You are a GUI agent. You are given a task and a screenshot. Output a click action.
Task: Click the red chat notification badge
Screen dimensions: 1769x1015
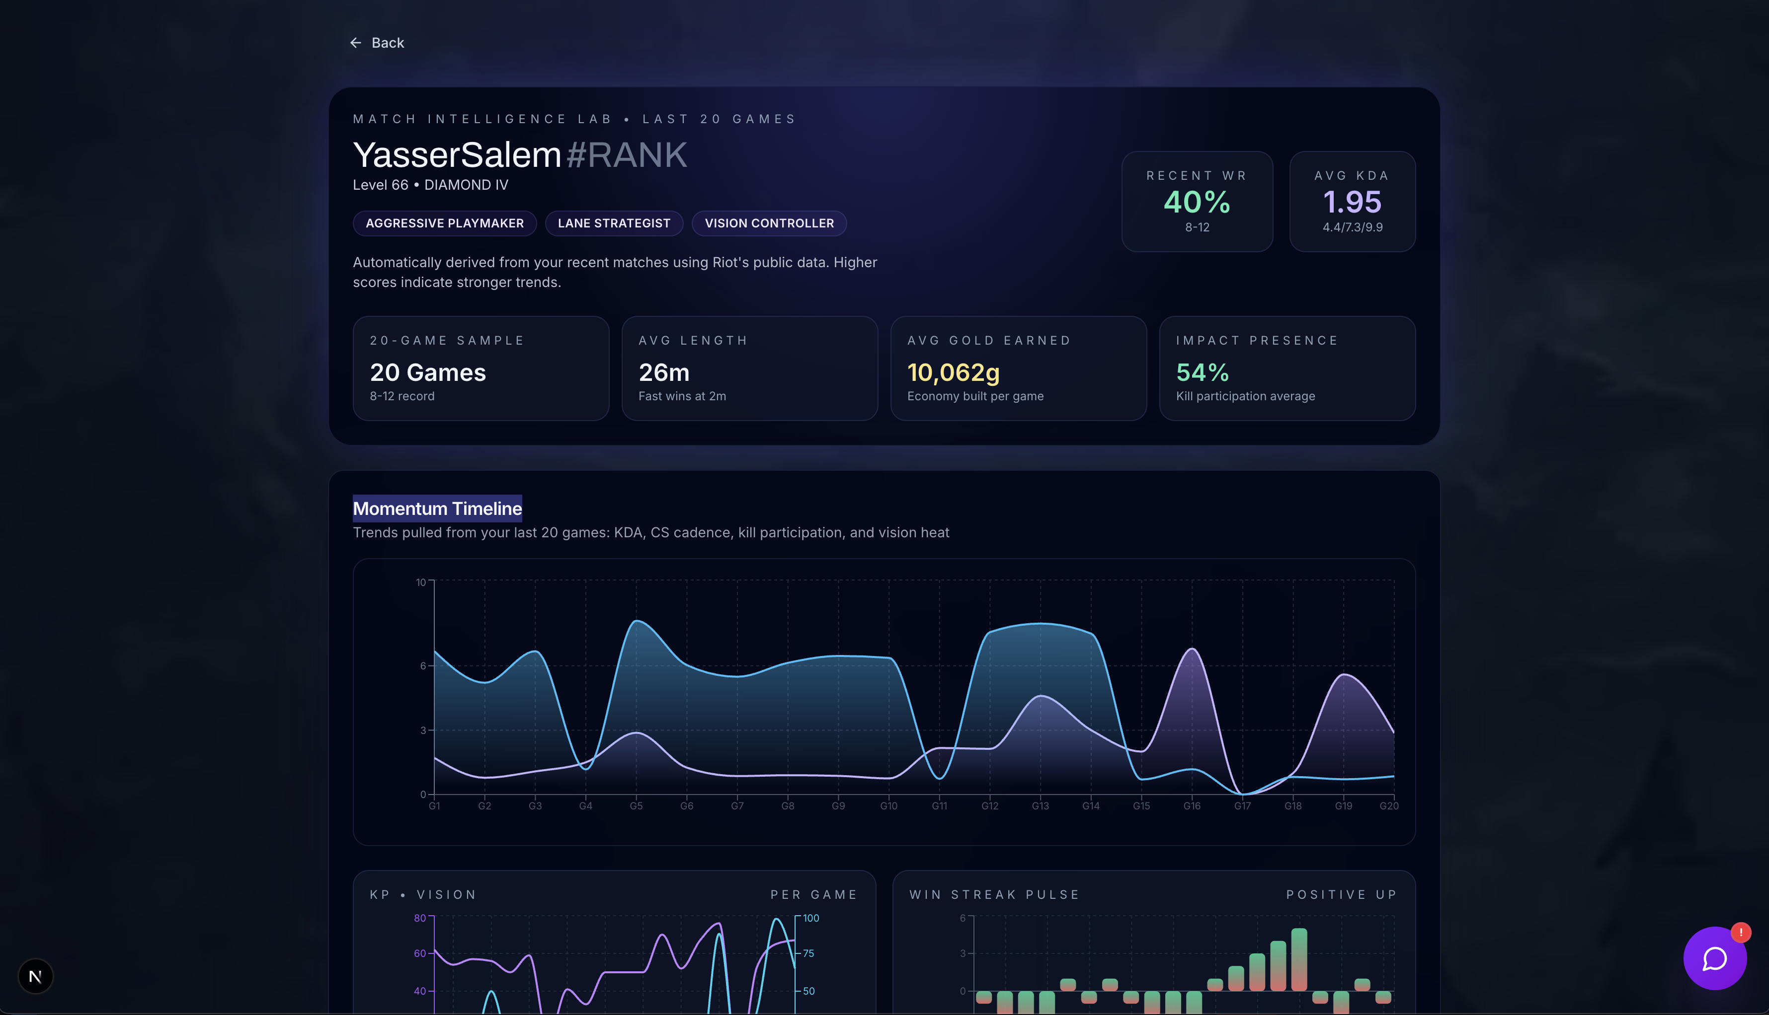pos(1740,932)
